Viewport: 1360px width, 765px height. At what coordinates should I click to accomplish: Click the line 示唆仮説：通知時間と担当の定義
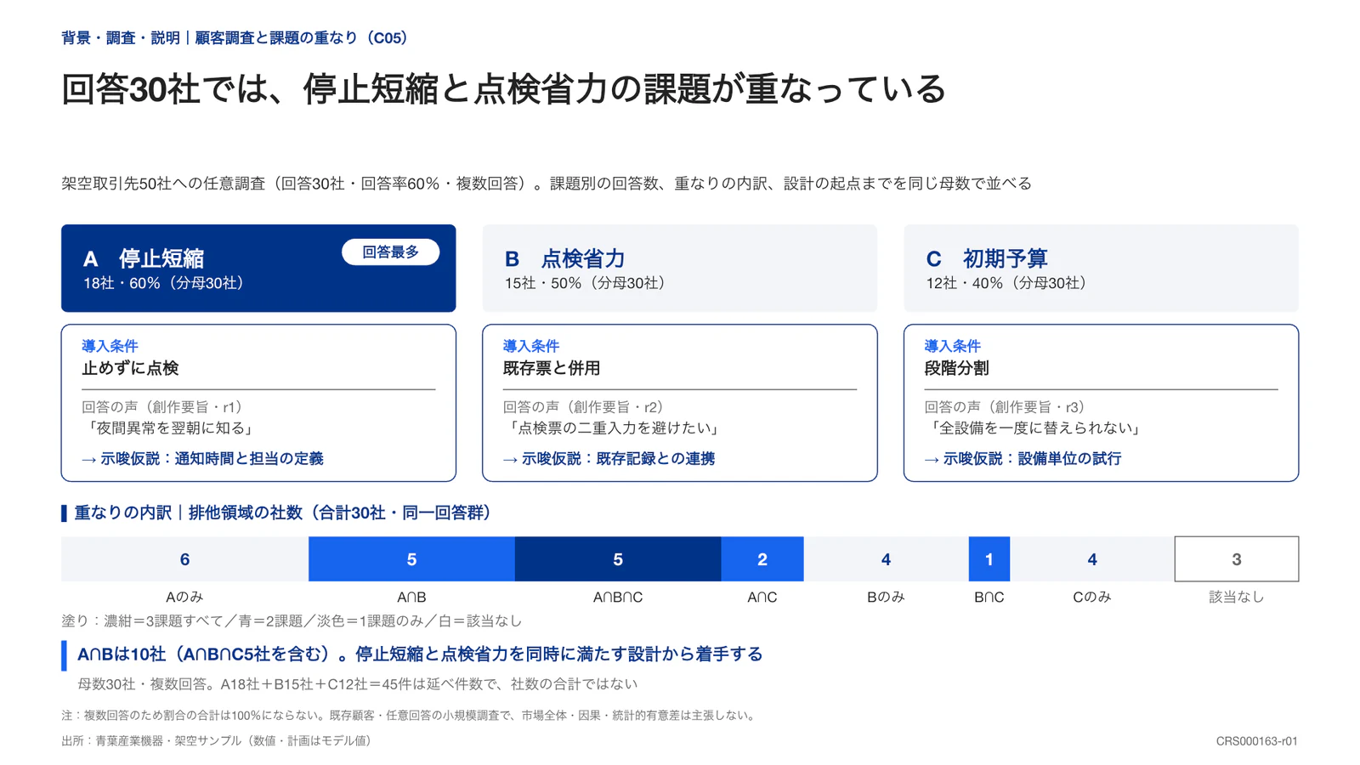pyautogui.click(x=202, y=459)
